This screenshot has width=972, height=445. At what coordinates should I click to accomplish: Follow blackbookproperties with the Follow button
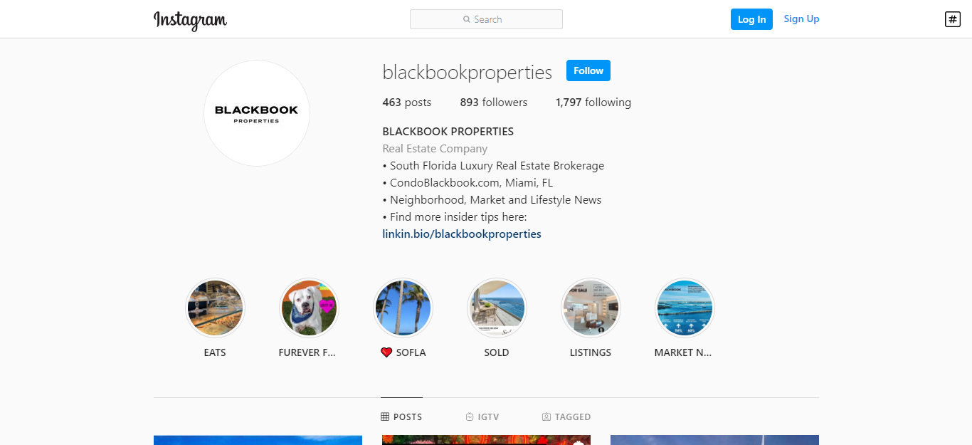[588, 70]
